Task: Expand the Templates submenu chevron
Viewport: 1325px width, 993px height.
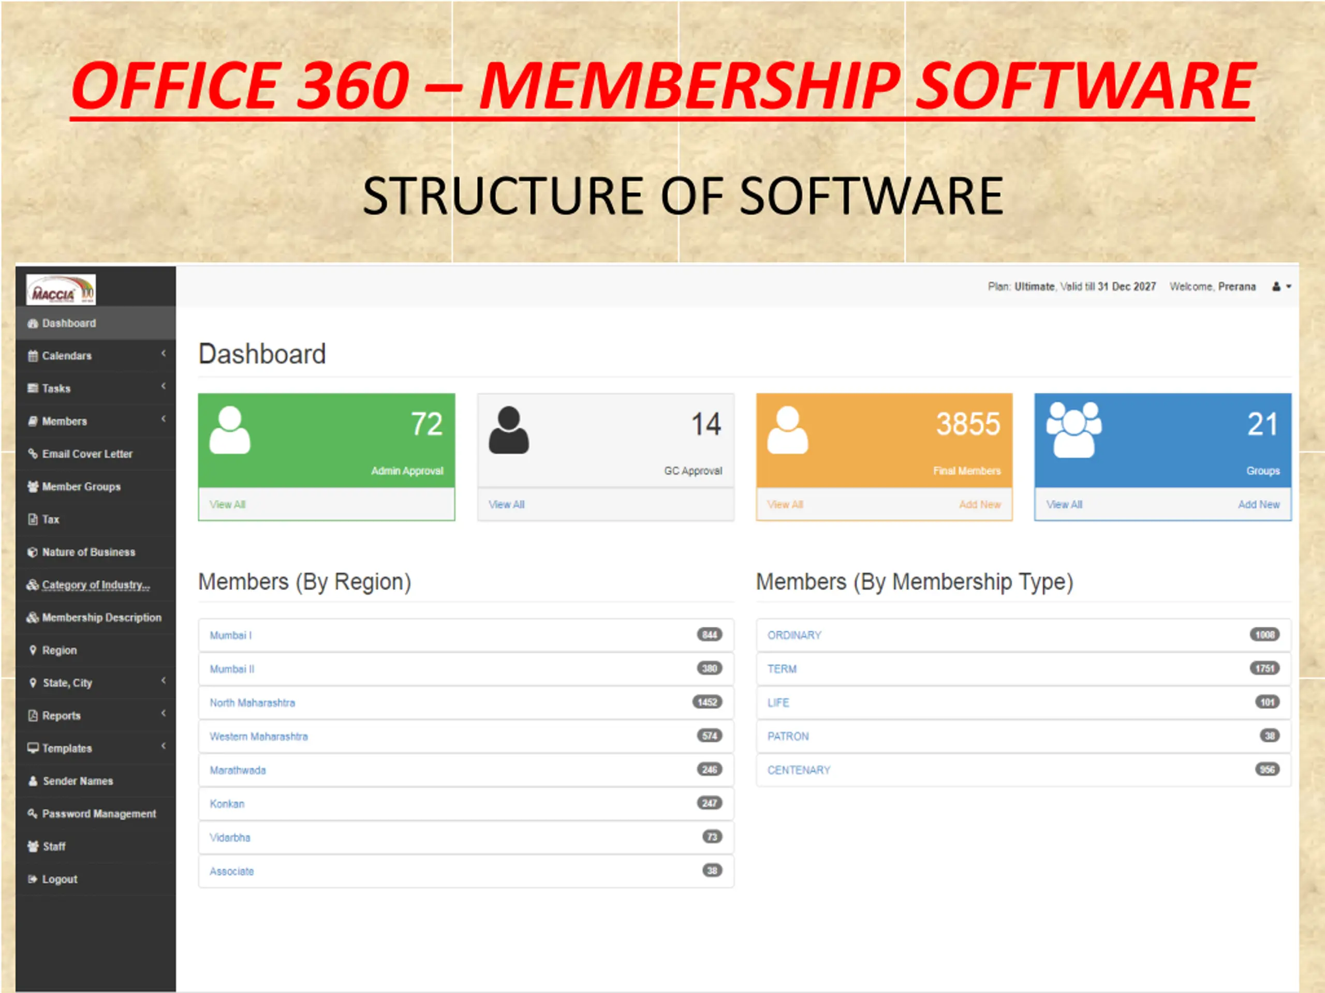Action: click(164, 746)
